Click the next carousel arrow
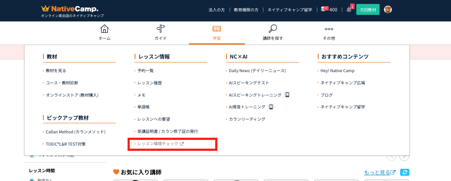The height and width of the screenshot is (181, 451). [x=404, y=157]
